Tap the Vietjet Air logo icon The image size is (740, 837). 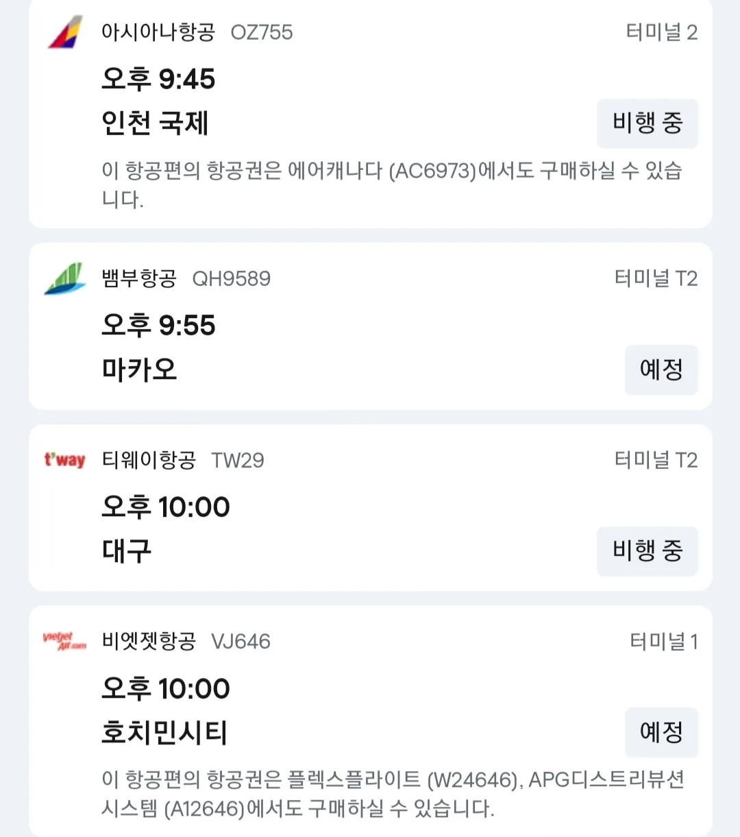pyautogui.click(x=65, y=642)
